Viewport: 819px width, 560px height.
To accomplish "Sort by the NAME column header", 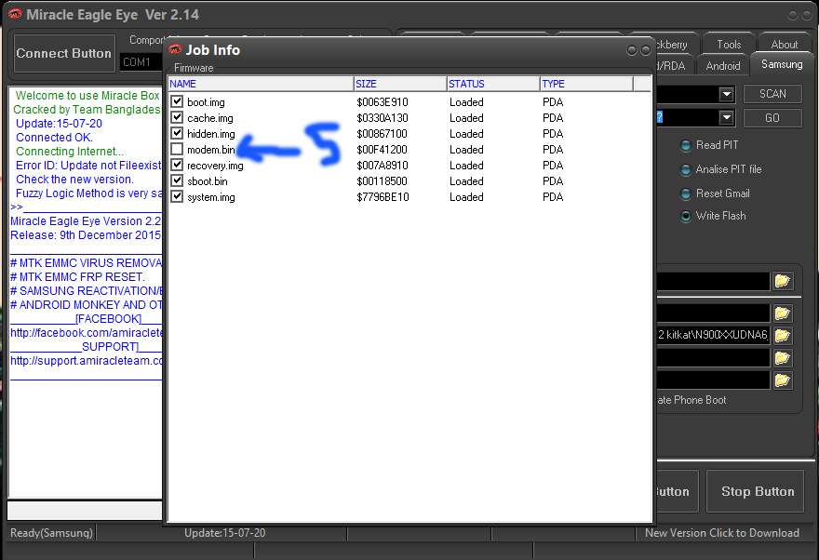I will click(x=261, y=84).
